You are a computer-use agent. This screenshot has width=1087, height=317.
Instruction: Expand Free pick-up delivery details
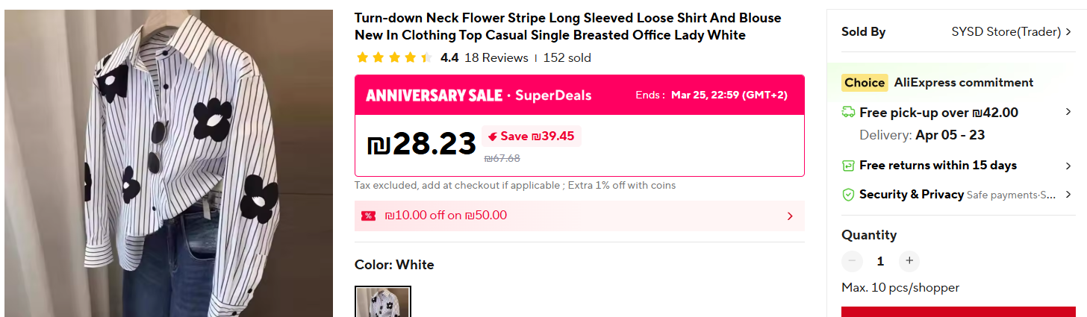[x=1068, y=112]
